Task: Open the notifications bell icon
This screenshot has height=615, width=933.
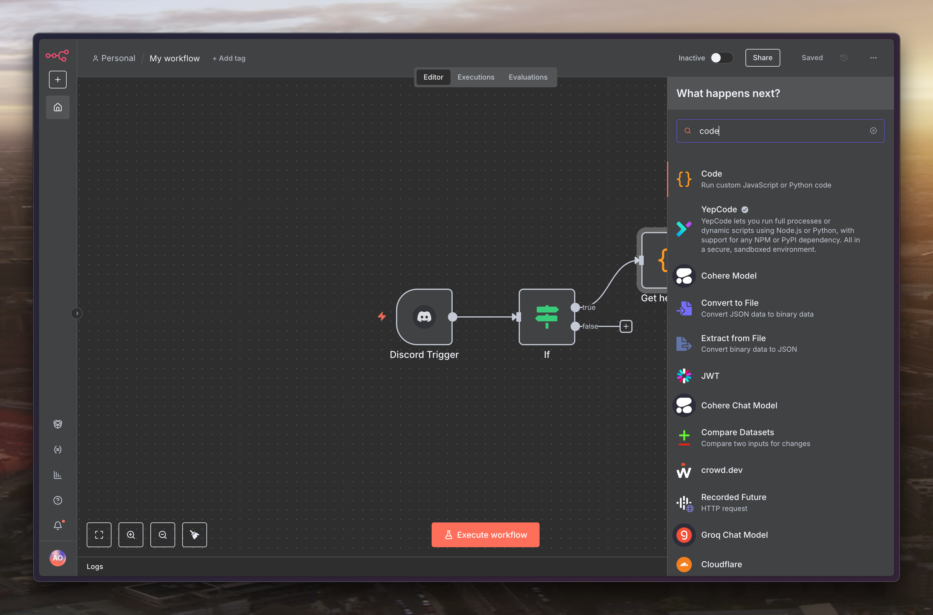Action: coord(58,525)
